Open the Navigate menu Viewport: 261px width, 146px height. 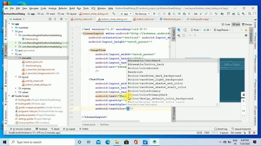tap(34, 8)
